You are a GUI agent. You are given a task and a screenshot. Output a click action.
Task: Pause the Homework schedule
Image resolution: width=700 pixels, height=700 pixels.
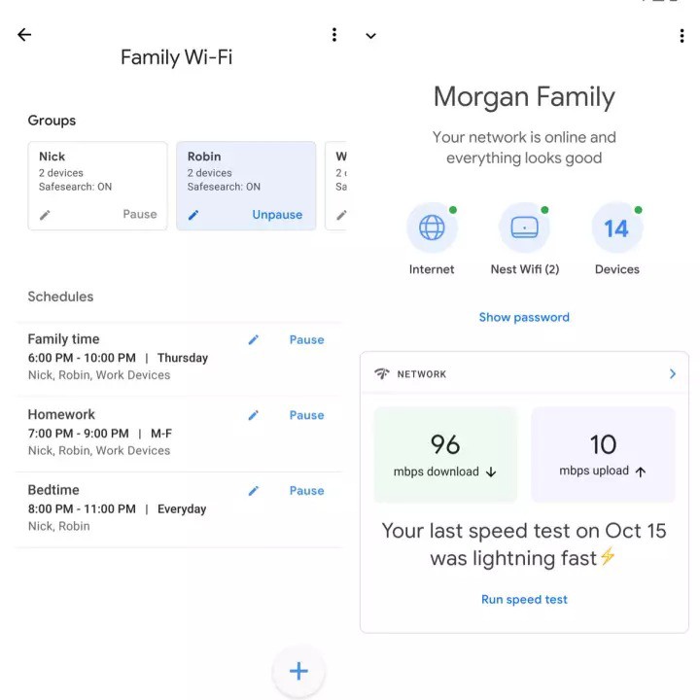[306, 415]
